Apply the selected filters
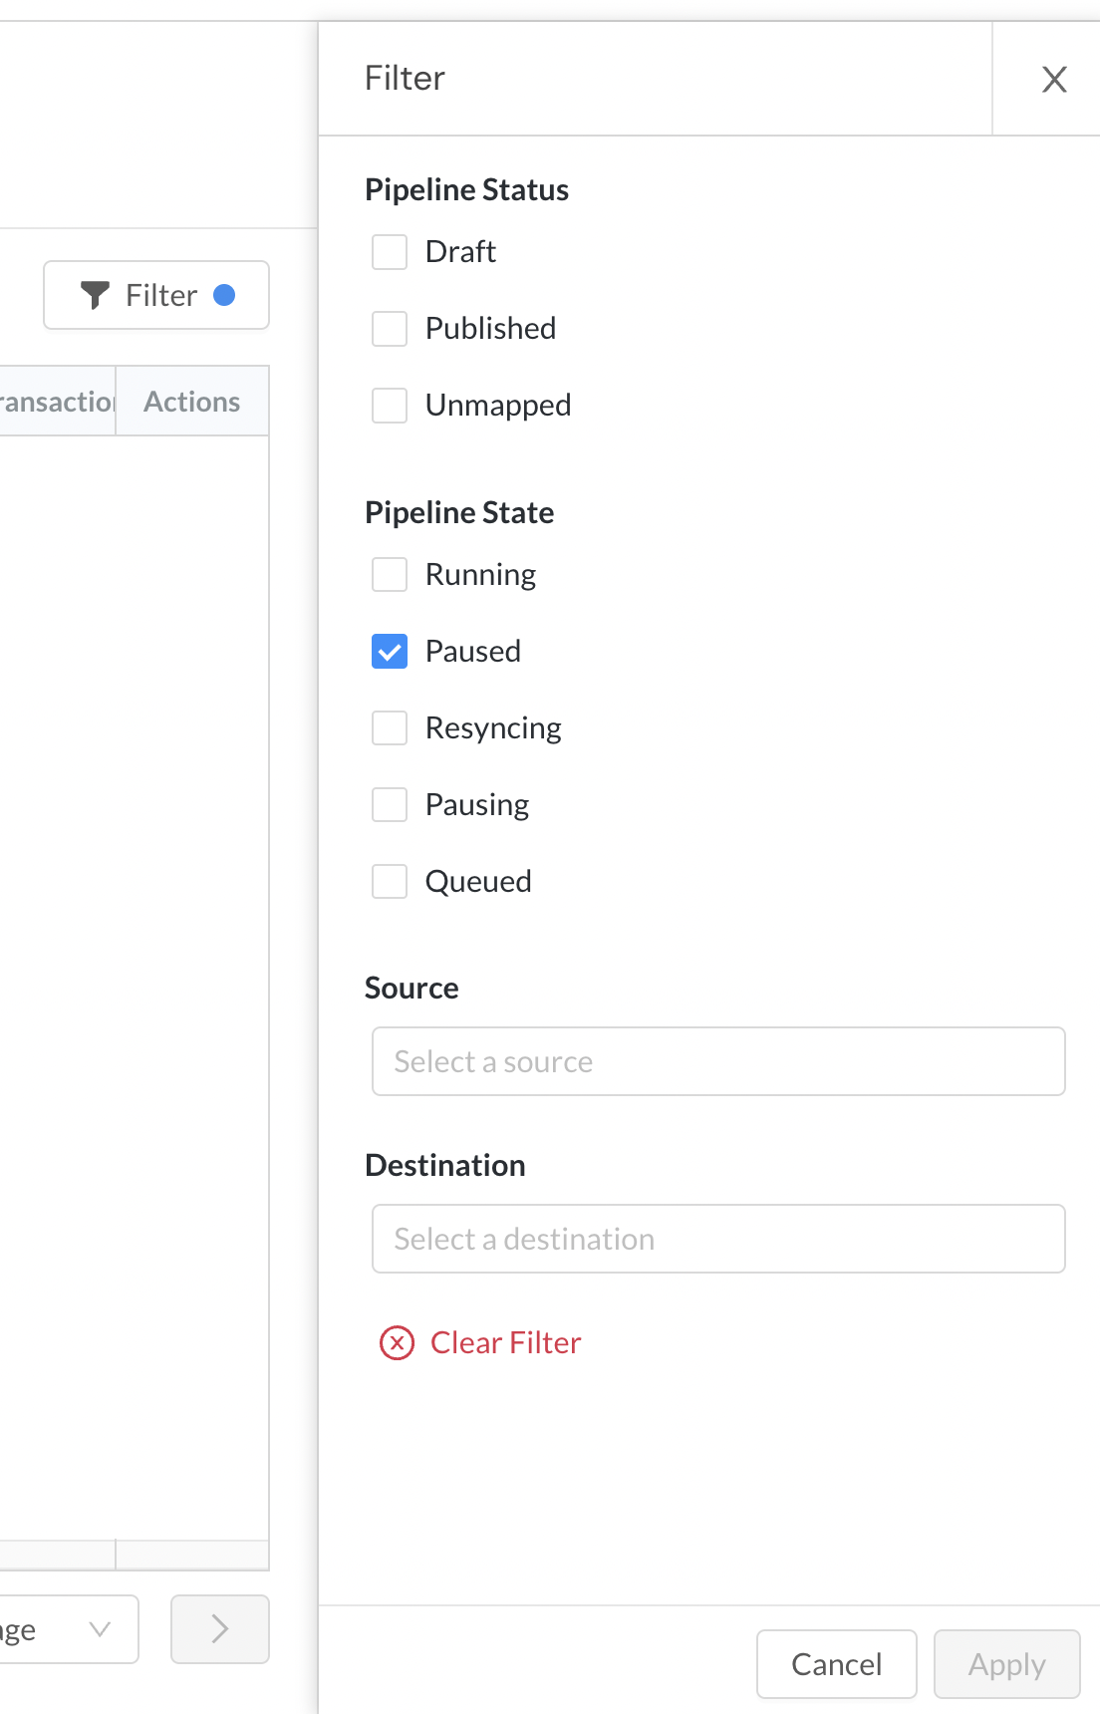The height and width of the screenshot is (1714, 1100). pyautogui.click(x=1007, y=1664)
